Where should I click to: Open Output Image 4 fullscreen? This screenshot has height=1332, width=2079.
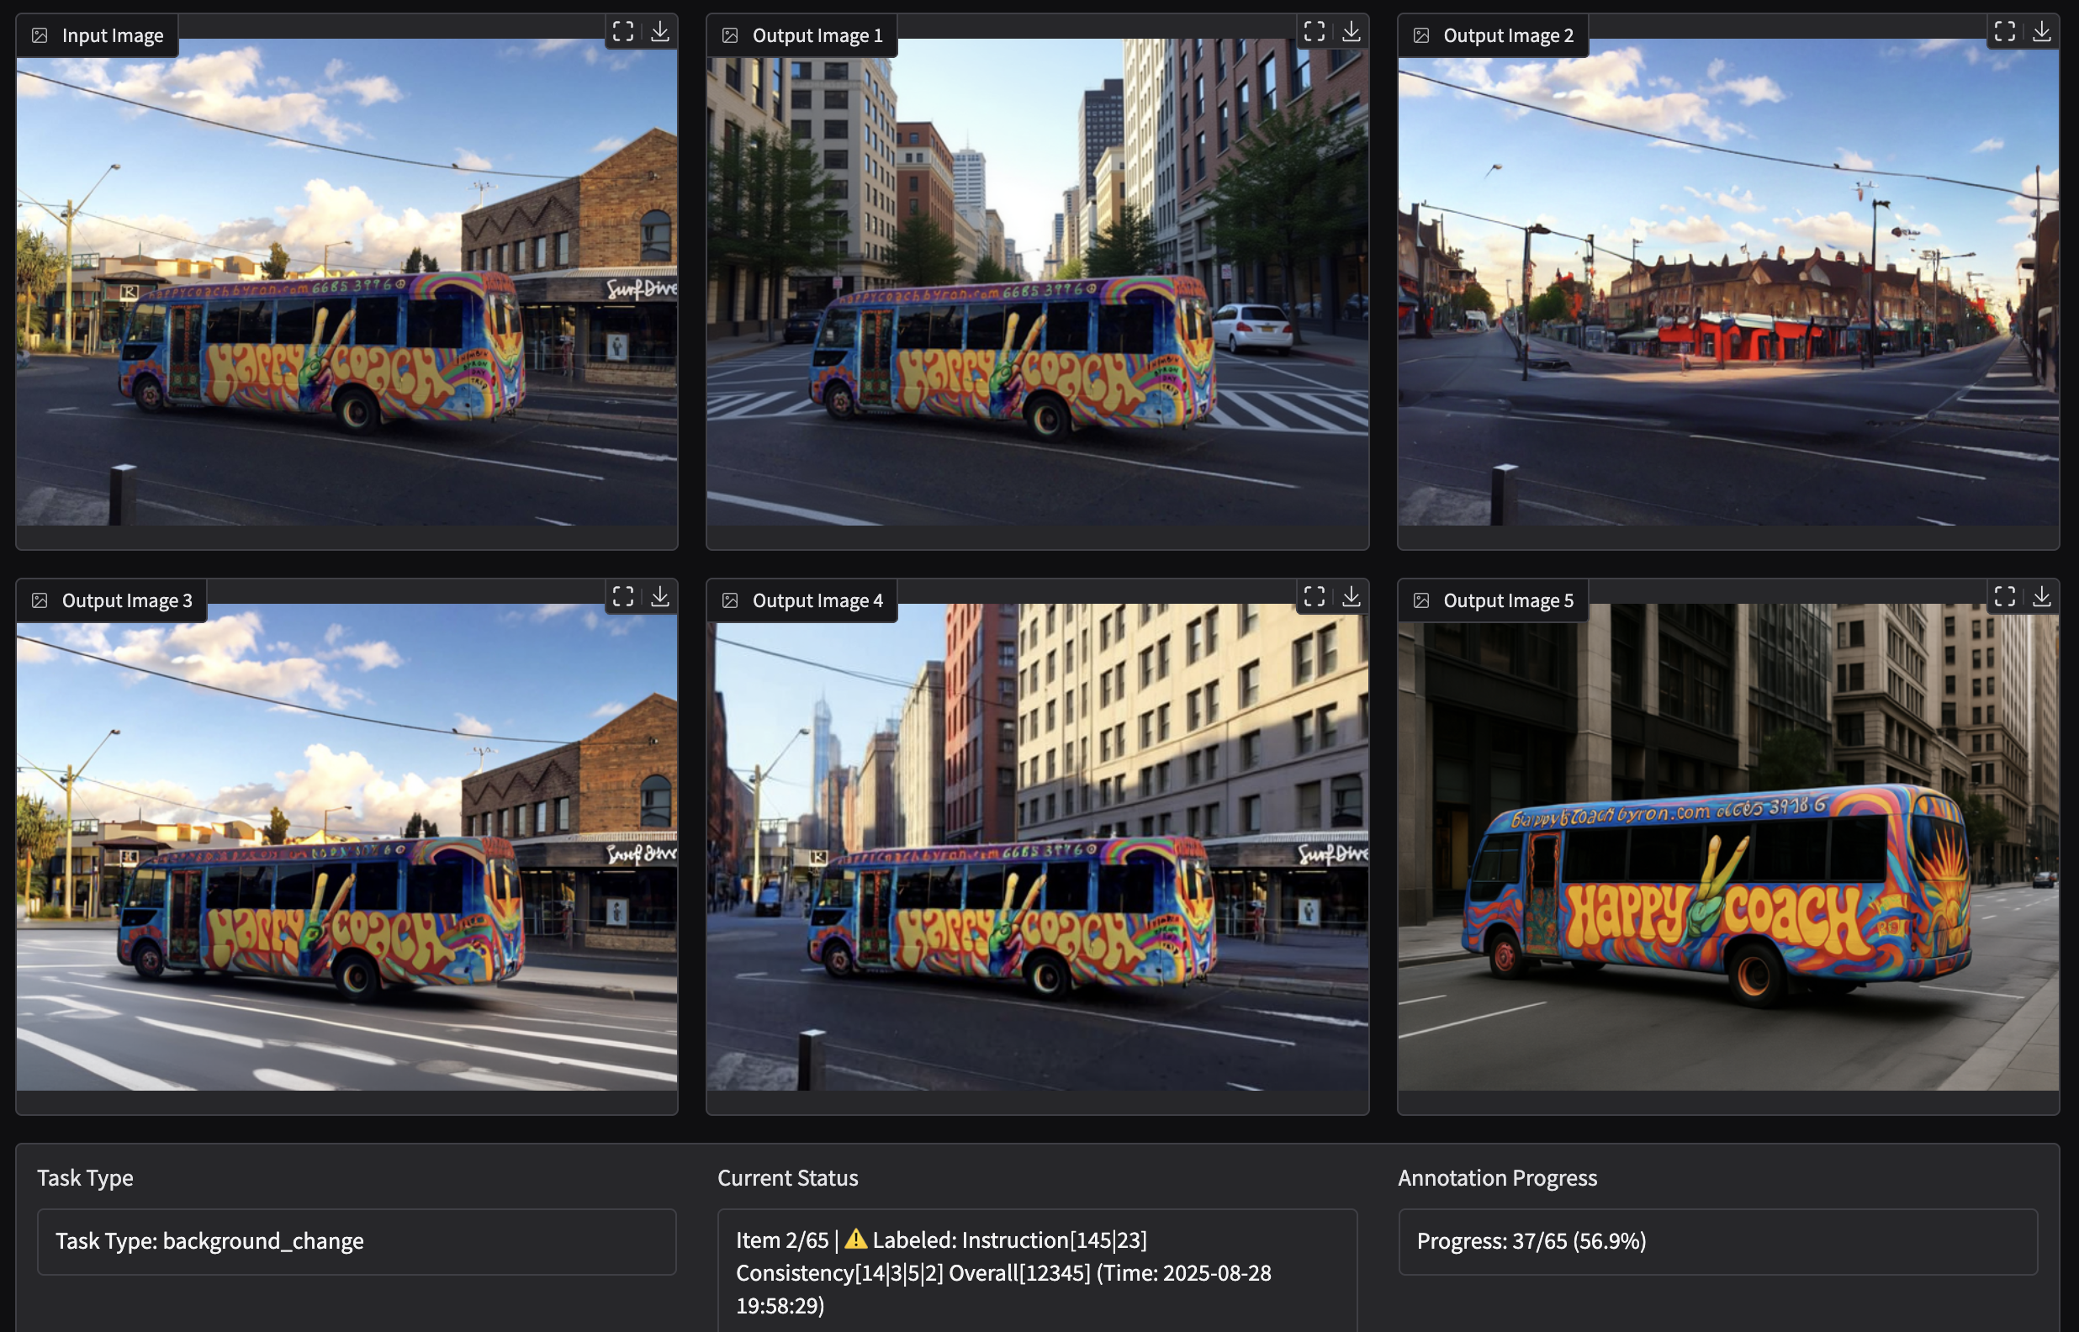click(x=1315, y=597)
